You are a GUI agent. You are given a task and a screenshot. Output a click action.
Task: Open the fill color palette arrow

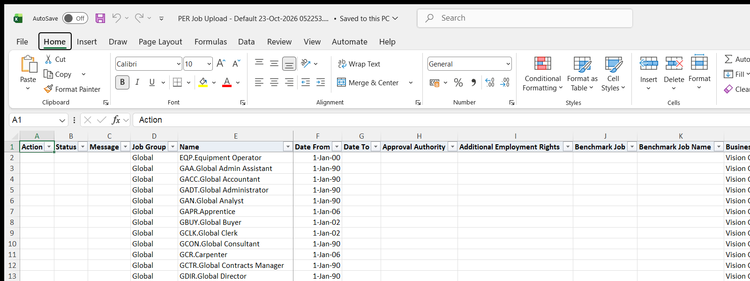tap(214, 83)
